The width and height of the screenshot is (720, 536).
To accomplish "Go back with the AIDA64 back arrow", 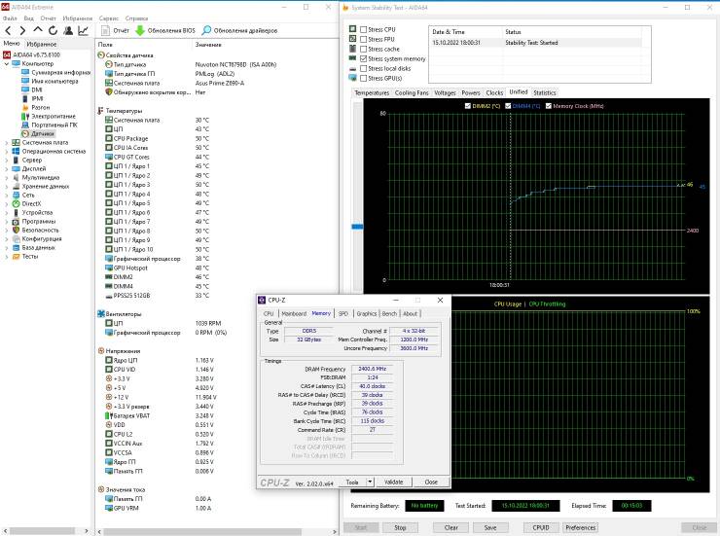I will point(8,30).
